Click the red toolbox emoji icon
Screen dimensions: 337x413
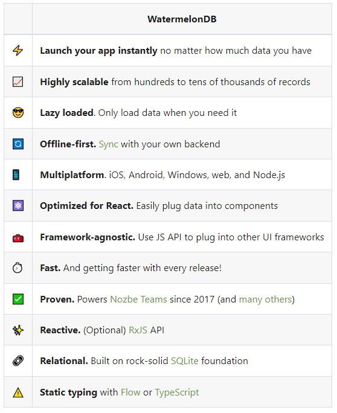(18, 238)
